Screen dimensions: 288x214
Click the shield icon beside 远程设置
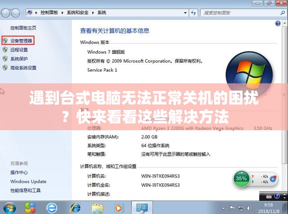(5, 50)
